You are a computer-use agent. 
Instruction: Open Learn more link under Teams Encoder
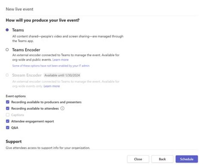pos(60,60)
